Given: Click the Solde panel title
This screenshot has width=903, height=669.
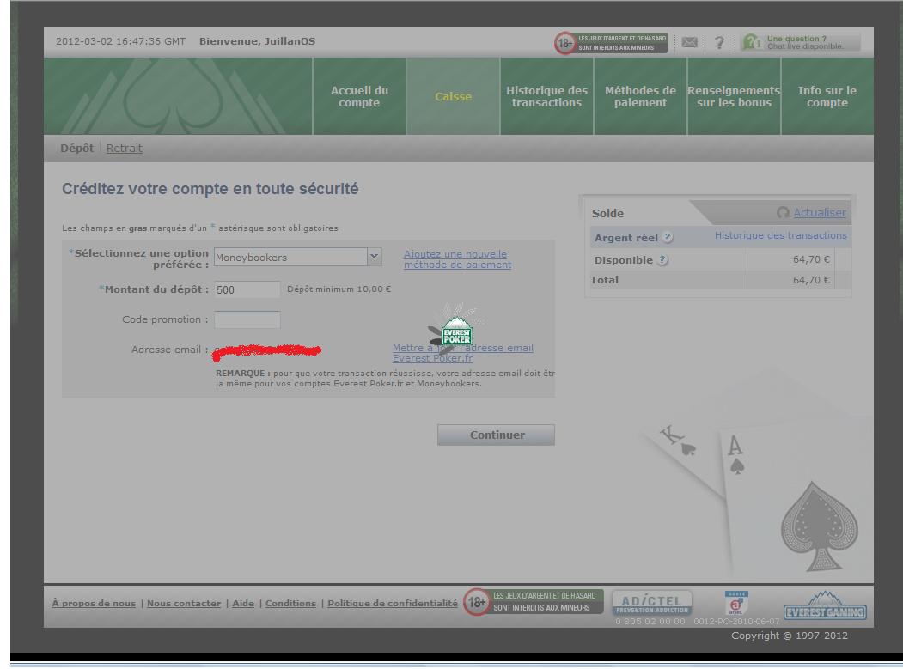Looking at the screenshot, I should tap(607, 213).
